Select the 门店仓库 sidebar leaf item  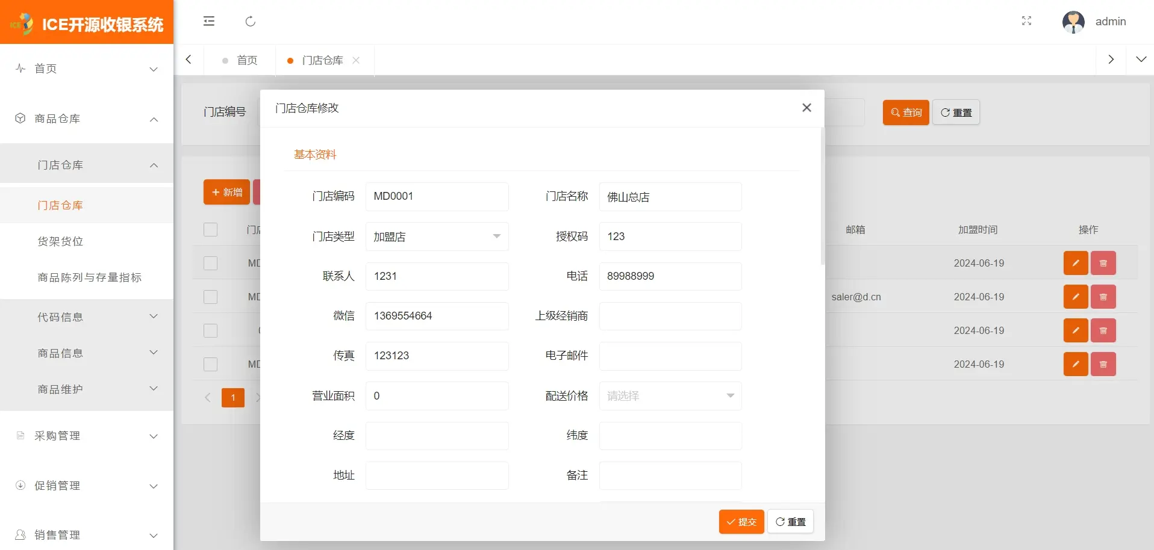(87, 205)
